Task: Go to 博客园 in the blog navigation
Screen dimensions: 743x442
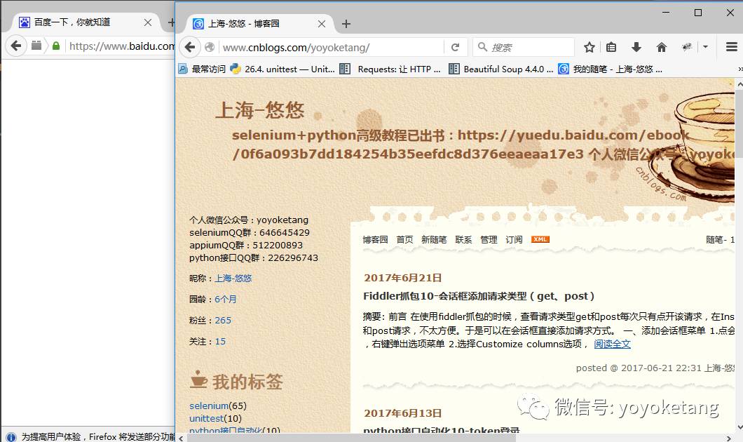Action: [375, 239]
